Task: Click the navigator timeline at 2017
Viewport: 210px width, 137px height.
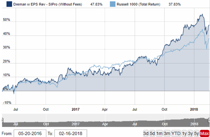Action: tap(75, 124)
